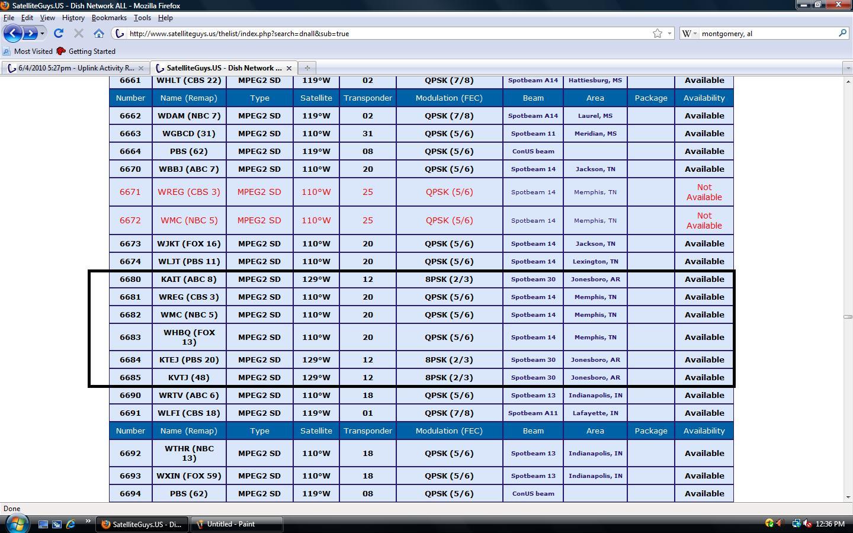Bookmark this page with the star icon

[x=658, y=33]
